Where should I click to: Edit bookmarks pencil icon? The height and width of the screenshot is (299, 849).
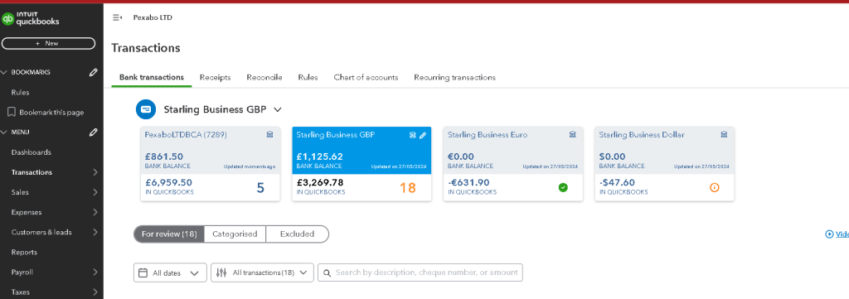tap(94, 72)
